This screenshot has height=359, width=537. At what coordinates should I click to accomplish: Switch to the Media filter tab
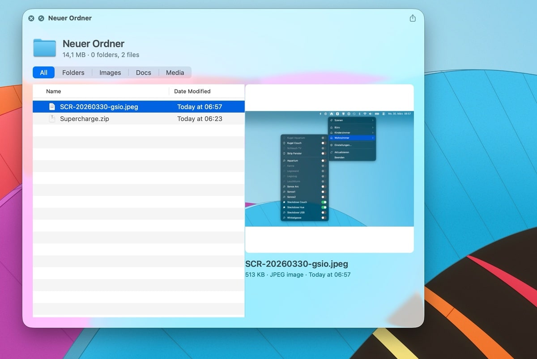pos(175,72)
